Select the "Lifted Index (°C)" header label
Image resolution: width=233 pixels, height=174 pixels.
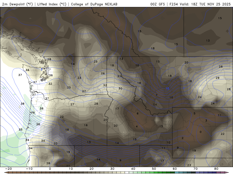coord(52,4)
